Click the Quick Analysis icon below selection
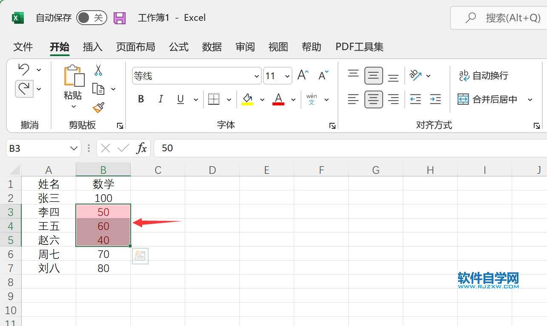 (x=140, y=256)
